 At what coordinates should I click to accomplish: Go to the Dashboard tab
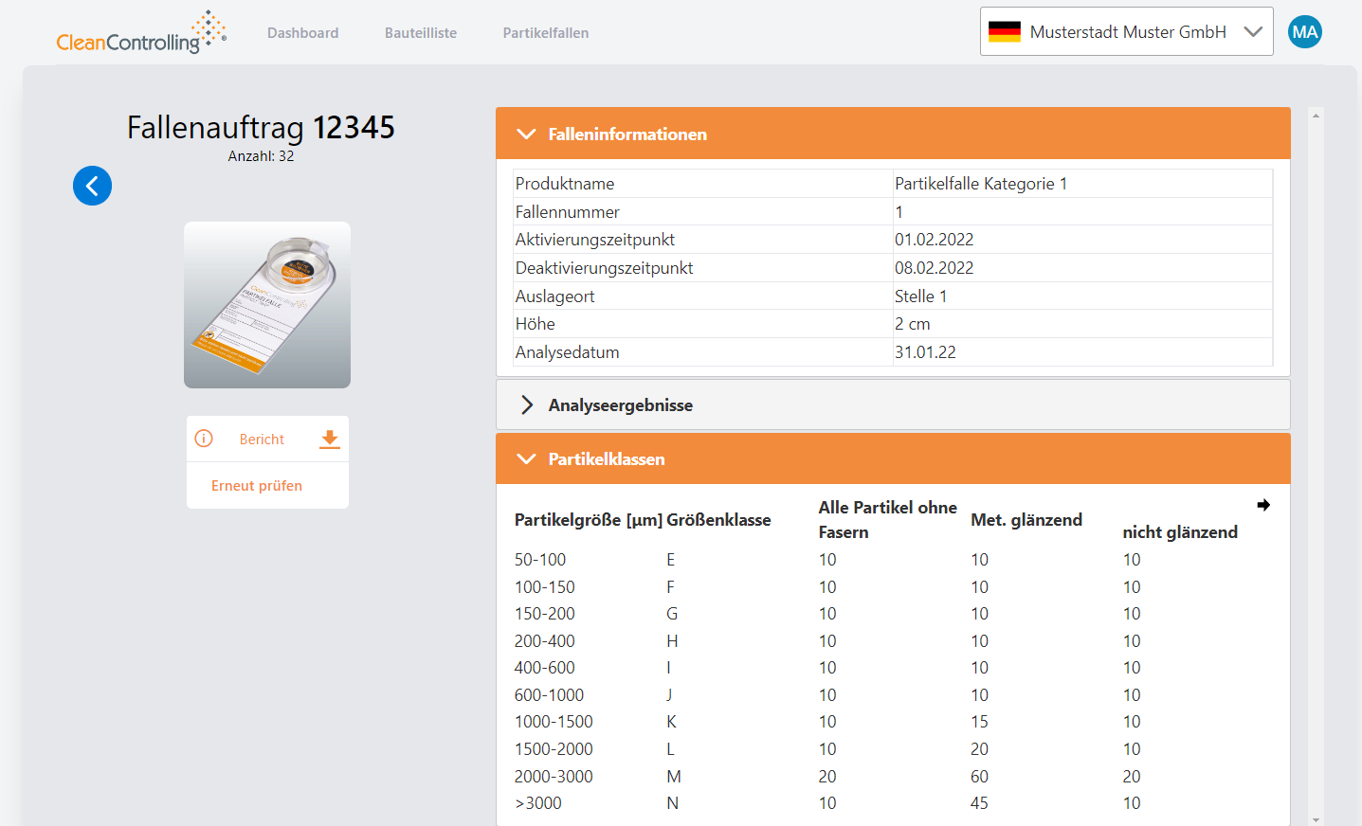pyautogui.click(x=302, y=33)
